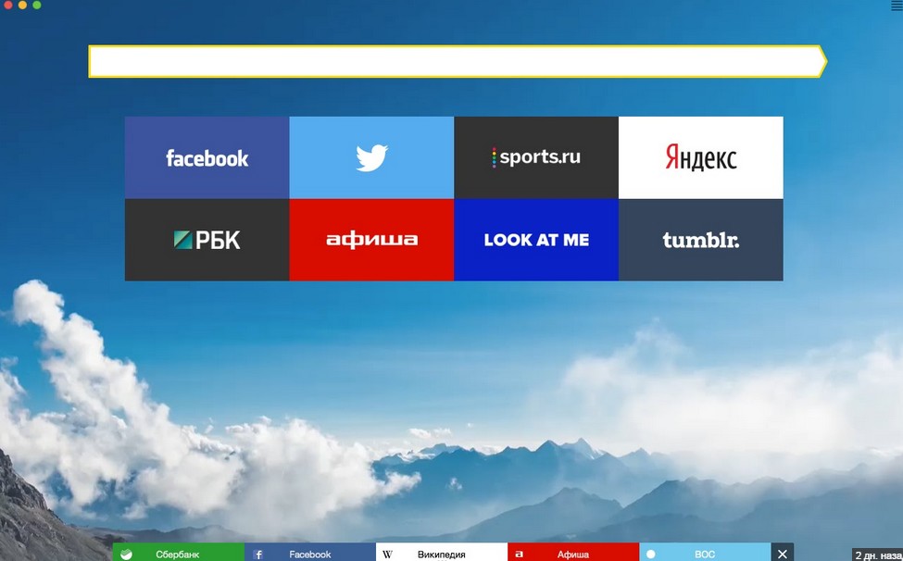Open the РБК tile

207,240
